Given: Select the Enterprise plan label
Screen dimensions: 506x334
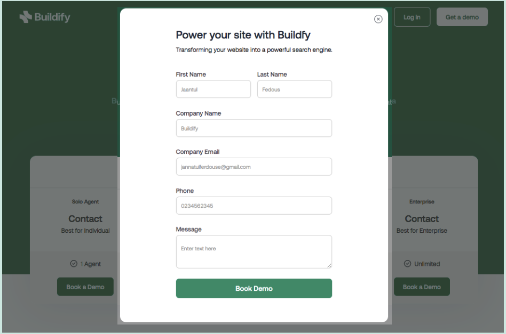Looking at the screenshot, I should (x=422, y=201).
